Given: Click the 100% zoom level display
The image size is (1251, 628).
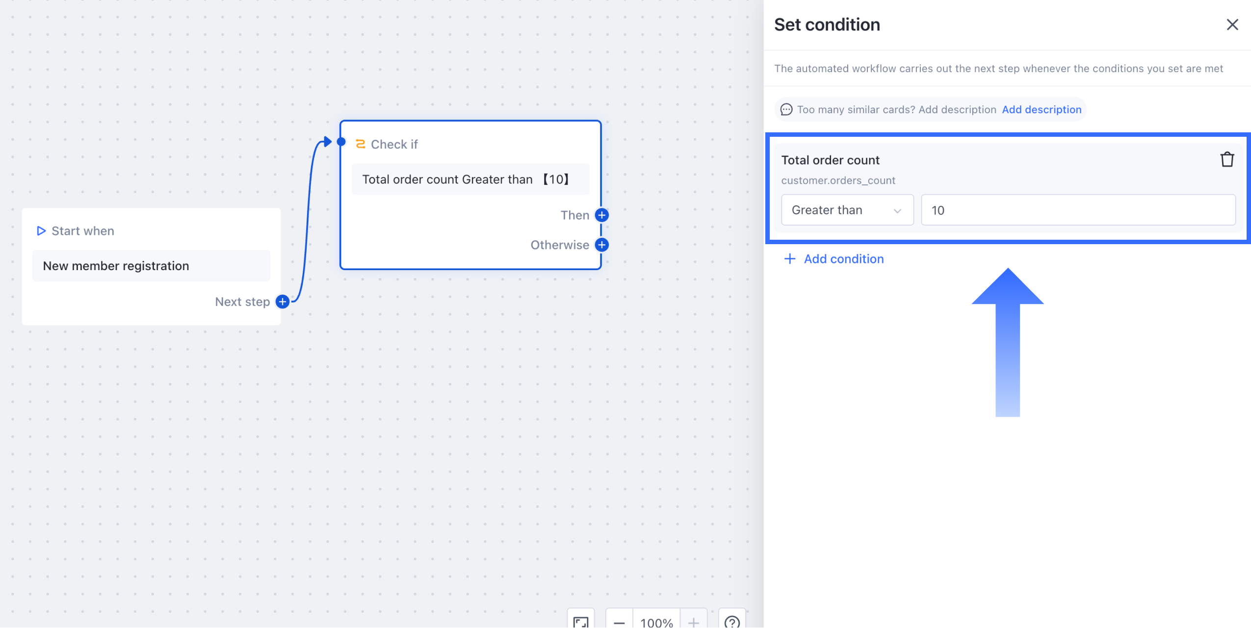Looking at the screenshot, I should (x=656, y=622).
